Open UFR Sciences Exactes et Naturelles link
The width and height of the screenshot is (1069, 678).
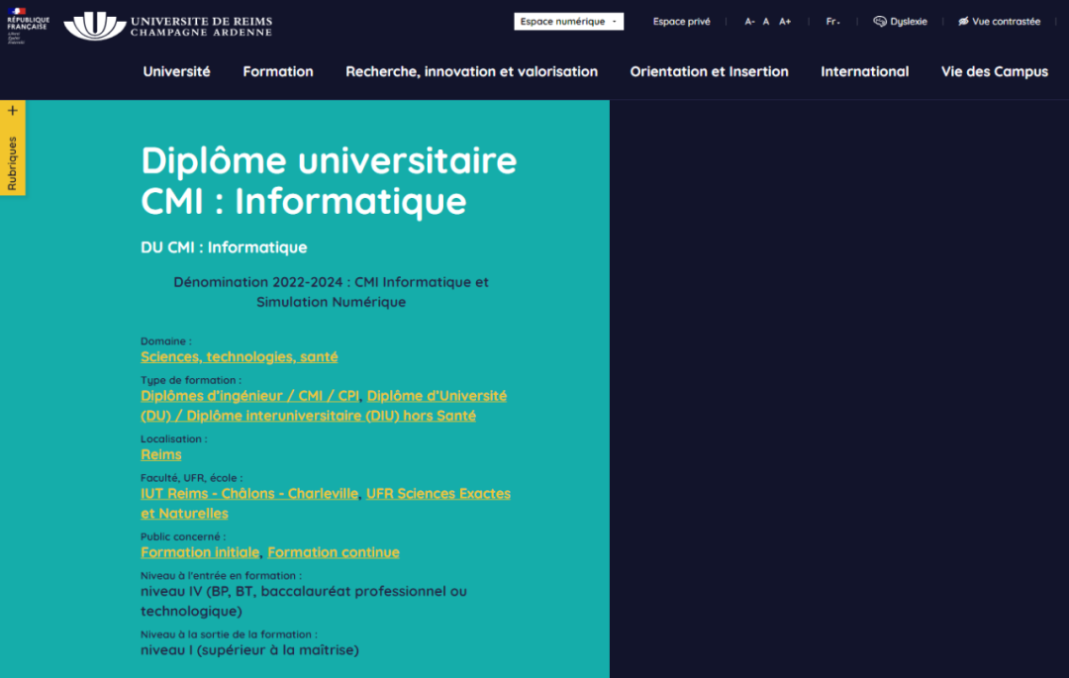coord(326,503)
